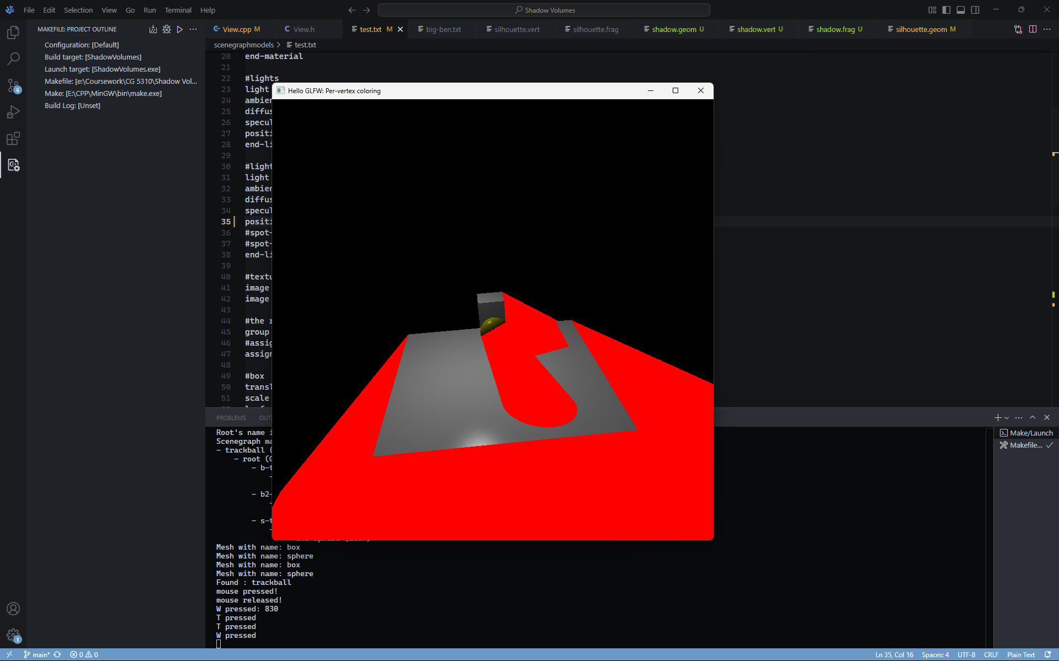Open the launch profile dropdown in terminal panel
1059x661 pixels.
pyautogui.click(x=1006, y=417)
